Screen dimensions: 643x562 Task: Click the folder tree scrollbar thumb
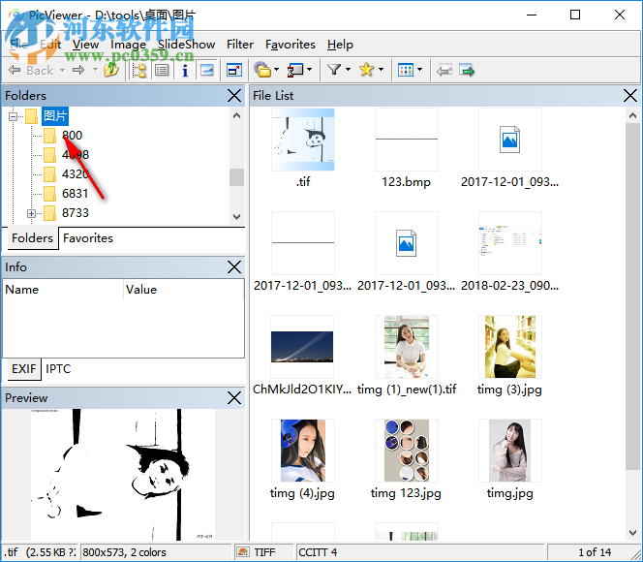pyautogui.click(x=236, y=177)
